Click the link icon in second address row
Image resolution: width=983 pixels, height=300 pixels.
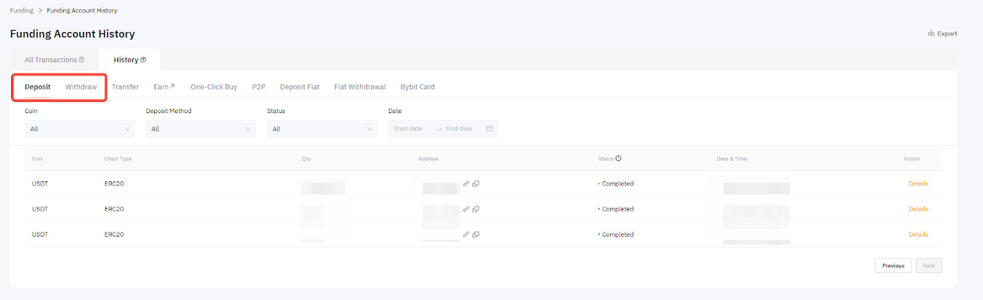(466, 209)
